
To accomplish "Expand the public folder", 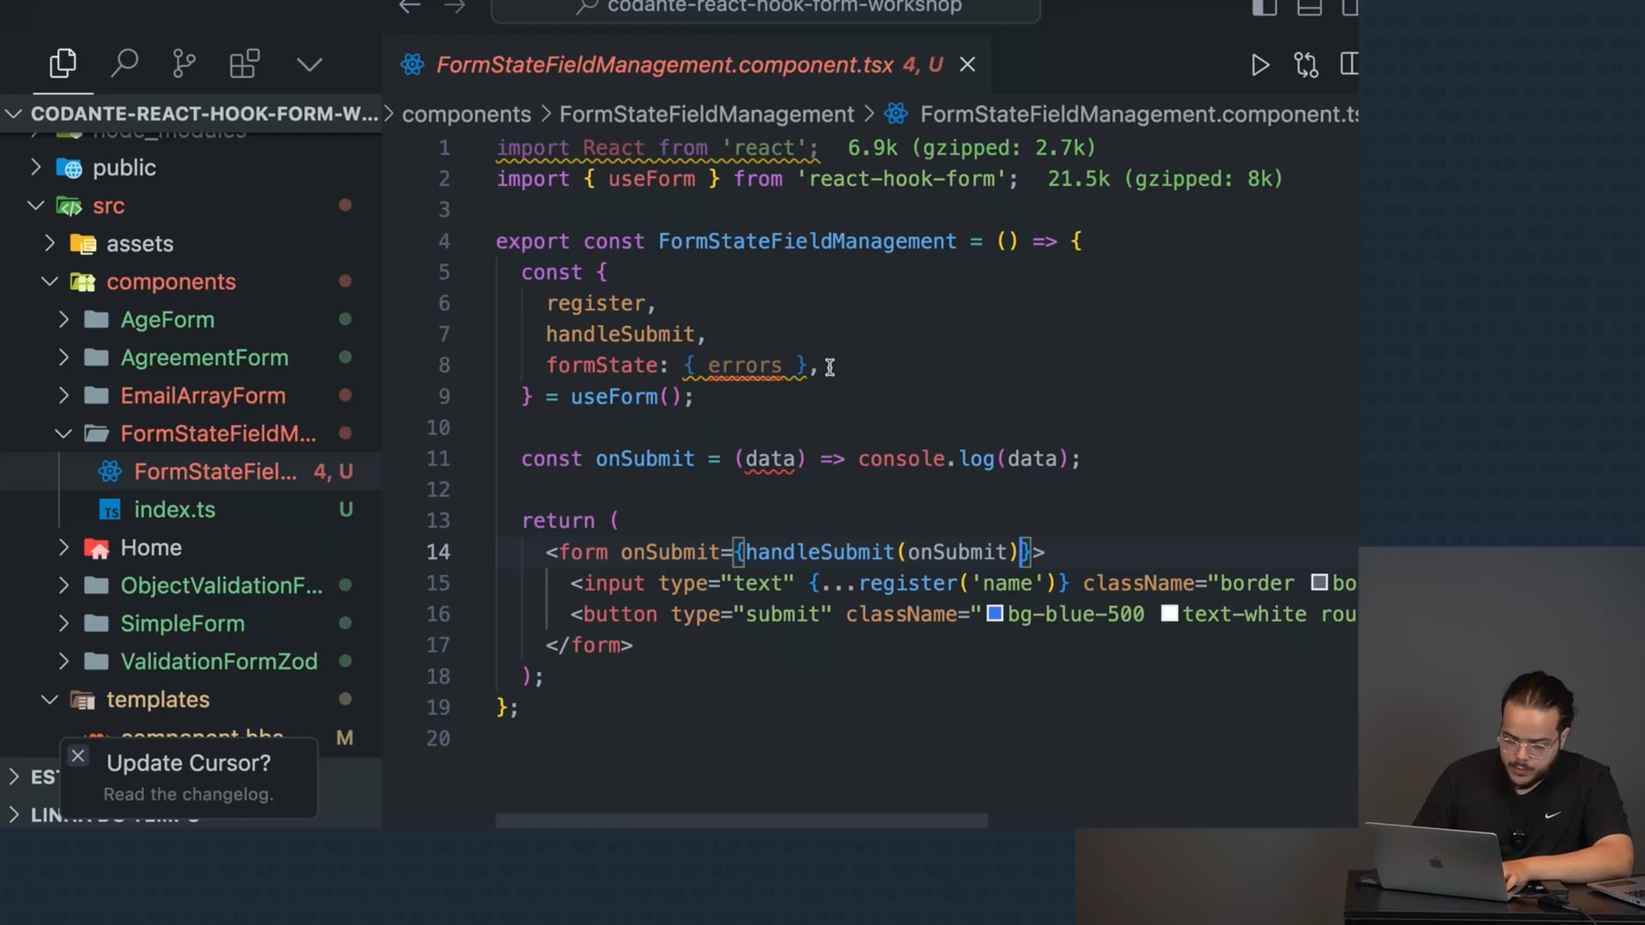I will click(124, 168).
